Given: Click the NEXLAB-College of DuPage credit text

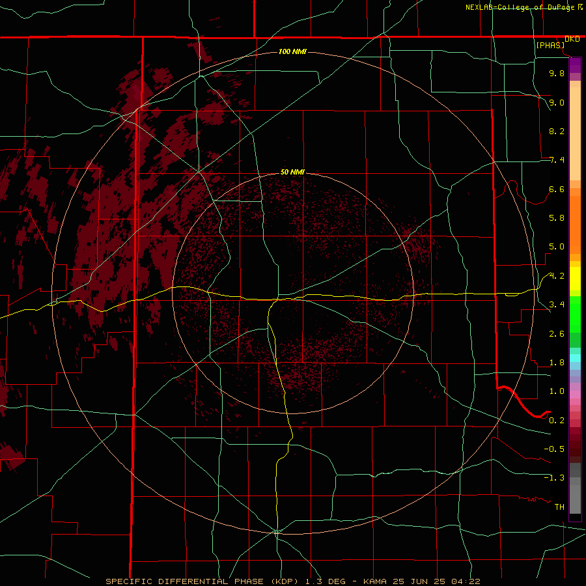Looking at the screenshot, I should 520,7.
